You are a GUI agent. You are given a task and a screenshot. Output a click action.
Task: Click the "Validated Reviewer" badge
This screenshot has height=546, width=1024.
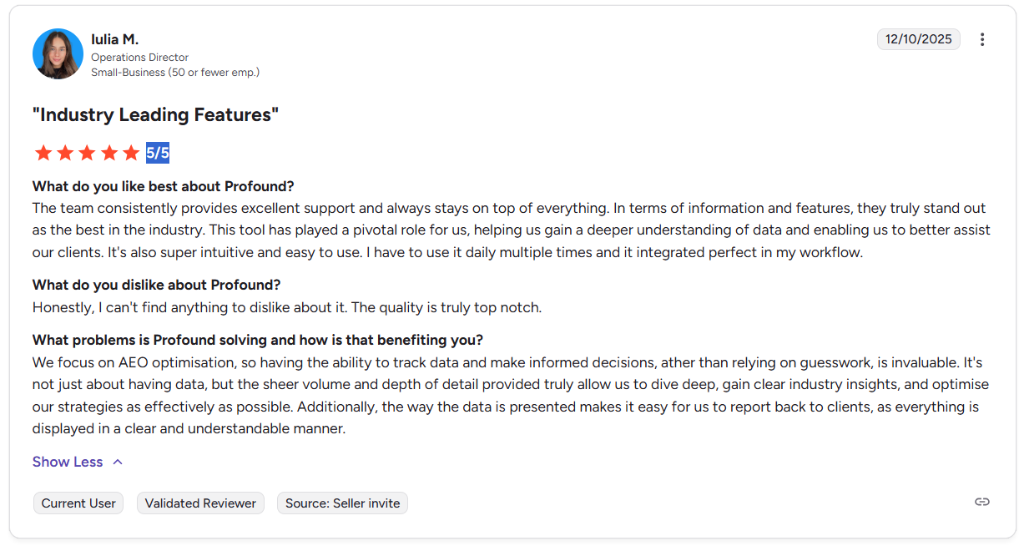[200, 503]
